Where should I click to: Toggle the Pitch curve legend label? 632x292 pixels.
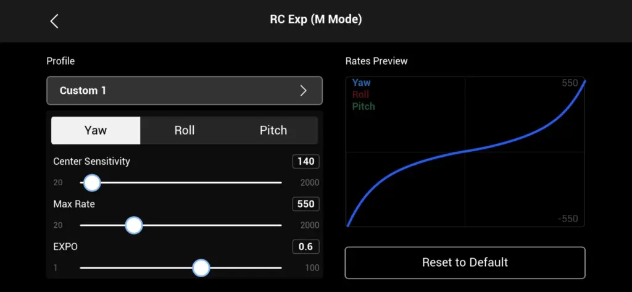click(364, 106)
